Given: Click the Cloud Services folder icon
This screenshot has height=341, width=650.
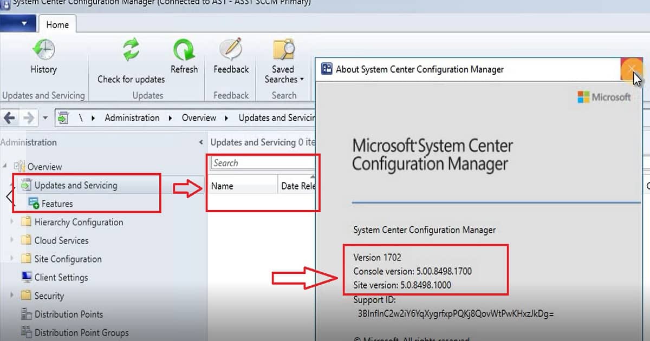Looking at the screenshot, I should click(x=26, y=240).
